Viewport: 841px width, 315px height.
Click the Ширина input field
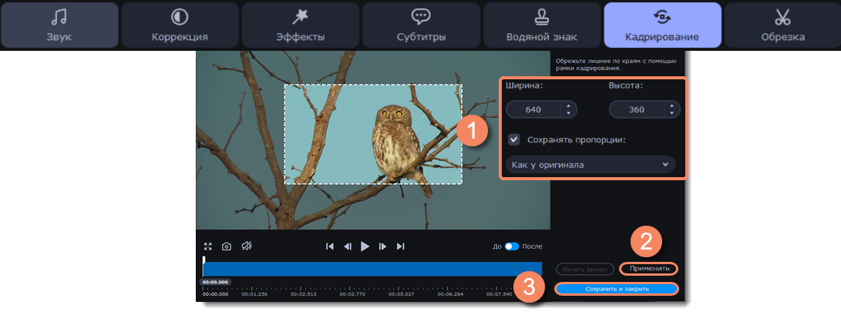533,110
